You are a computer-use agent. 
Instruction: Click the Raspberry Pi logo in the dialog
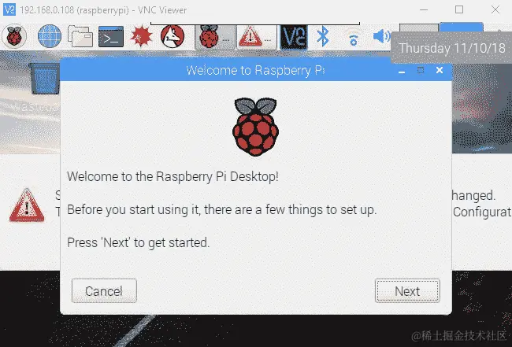(x=255, y=127)
